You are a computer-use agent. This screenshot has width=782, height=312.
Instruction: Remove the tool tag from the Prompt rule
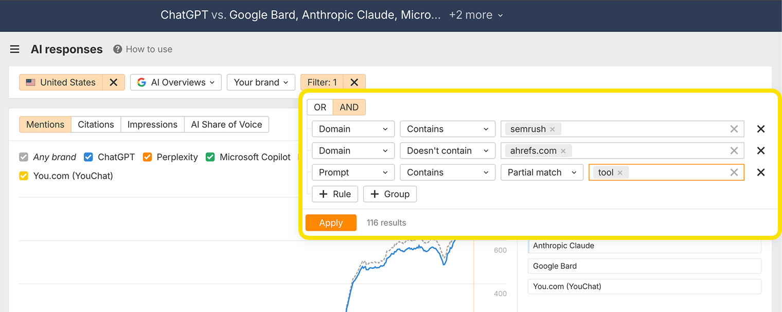point(620,172)
